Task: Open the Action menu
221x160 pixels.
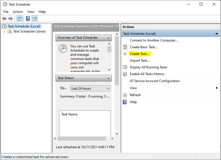Action: click(x=18, y=12)
